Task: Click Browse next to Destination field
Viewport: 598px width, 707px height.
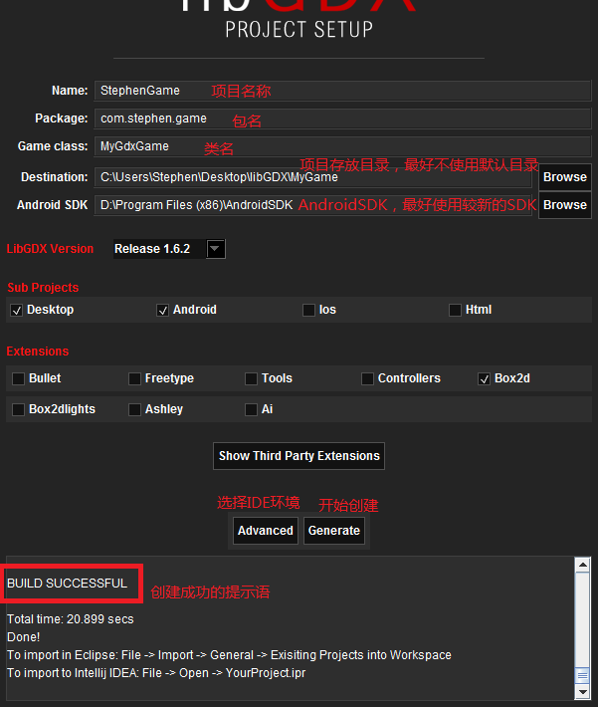Action: click(x=565, y=177)
